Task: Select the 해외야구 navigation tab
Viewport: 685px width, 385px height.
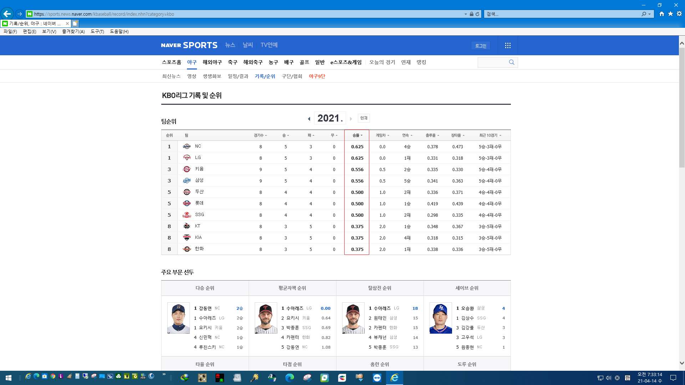Action: point(212,62)
